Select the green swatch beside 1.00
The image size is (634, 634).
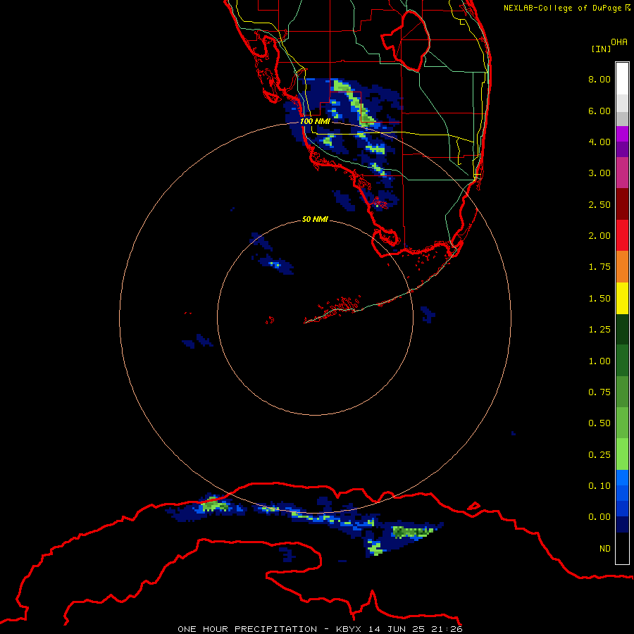622,361
